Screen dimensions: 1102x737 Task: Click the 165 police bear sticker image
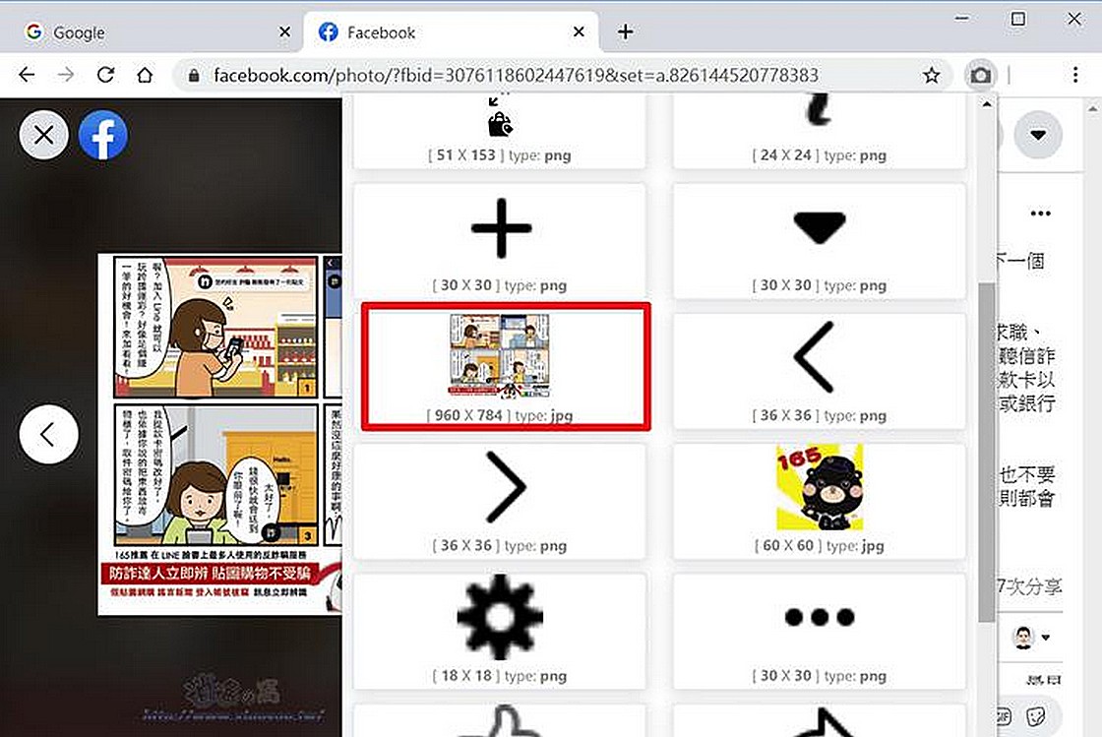[x=819, y=486]
